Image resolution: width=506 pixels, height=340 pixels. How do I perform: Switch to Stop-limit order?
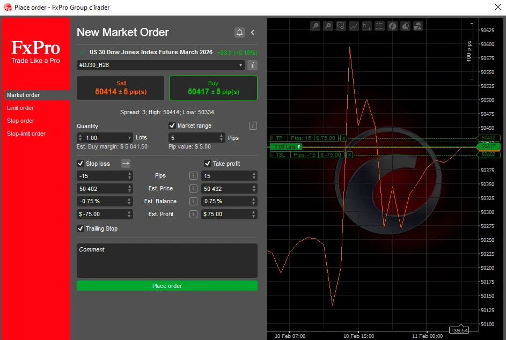[x=26, y=134]
